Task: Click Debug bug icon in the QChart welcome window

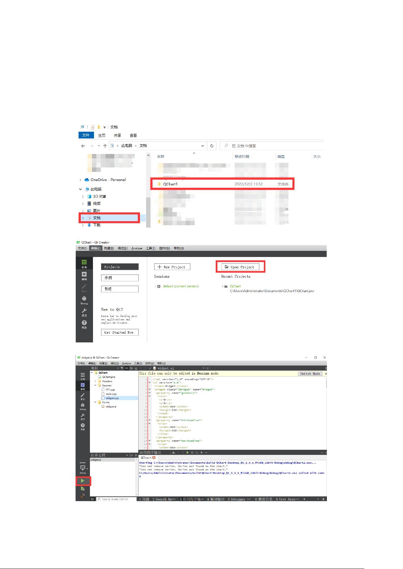Action: pyautogui.click(x=84, y=300)
